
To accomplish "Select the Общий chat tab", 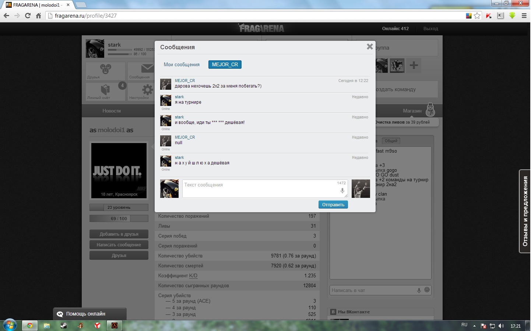I will click(391, 141).
